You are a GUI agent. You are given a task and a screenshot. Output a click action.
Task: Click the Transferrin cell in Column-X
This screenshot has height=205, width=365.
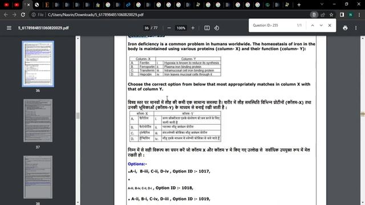point(147,71)
